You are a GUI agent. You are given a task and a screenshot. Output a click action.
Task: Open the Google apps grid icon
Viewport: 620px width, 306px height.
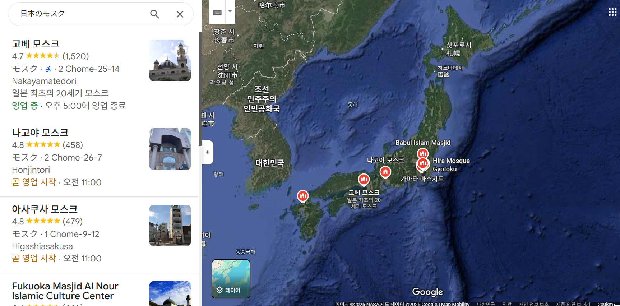point(612,12)
